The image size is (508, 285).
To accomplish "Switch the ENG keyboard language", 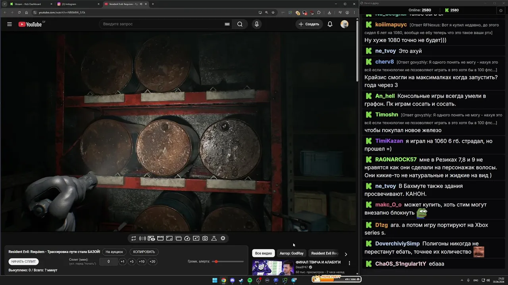I will [476, 280].
